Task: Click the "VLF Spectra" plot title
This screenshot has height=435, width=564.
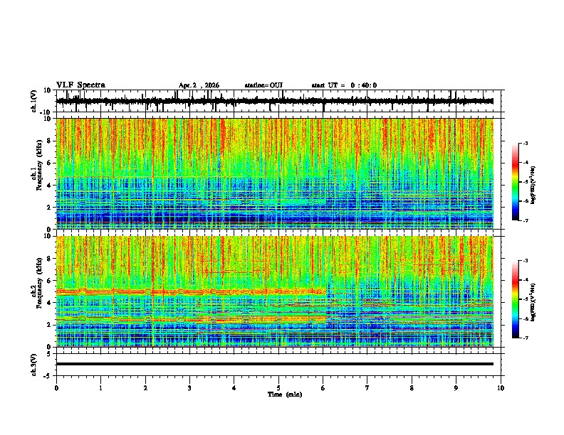Action: 80,85
